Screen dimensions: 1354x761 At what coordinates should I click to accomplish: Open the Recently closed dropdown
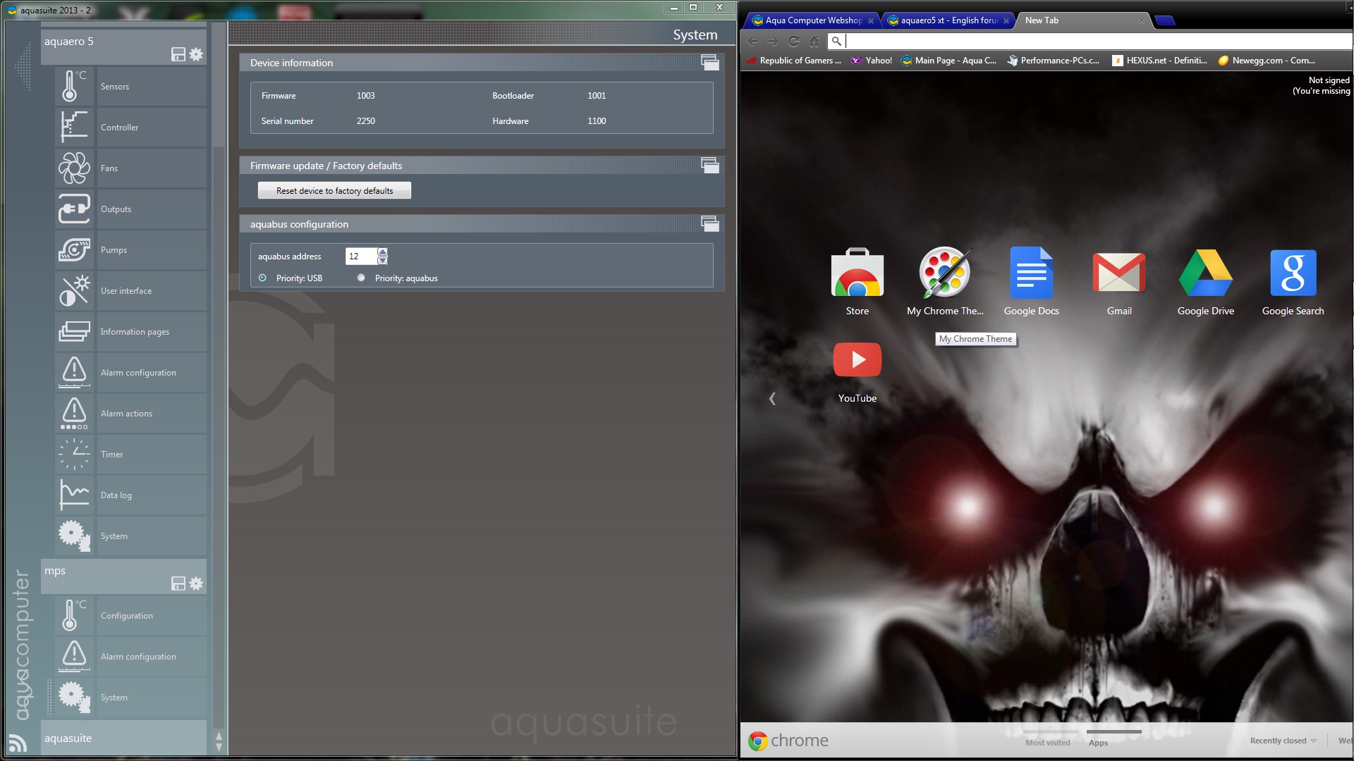pyautogui.click(x=1283, y=741)
